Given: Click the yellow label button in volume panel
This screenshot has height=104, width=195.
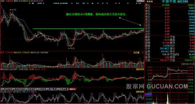Looking at the screenshot, I should coord(136,53).
